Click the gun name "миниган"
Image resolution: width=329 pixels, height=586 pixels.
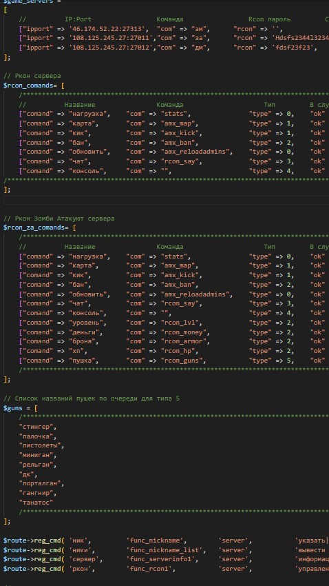point(38,456)
